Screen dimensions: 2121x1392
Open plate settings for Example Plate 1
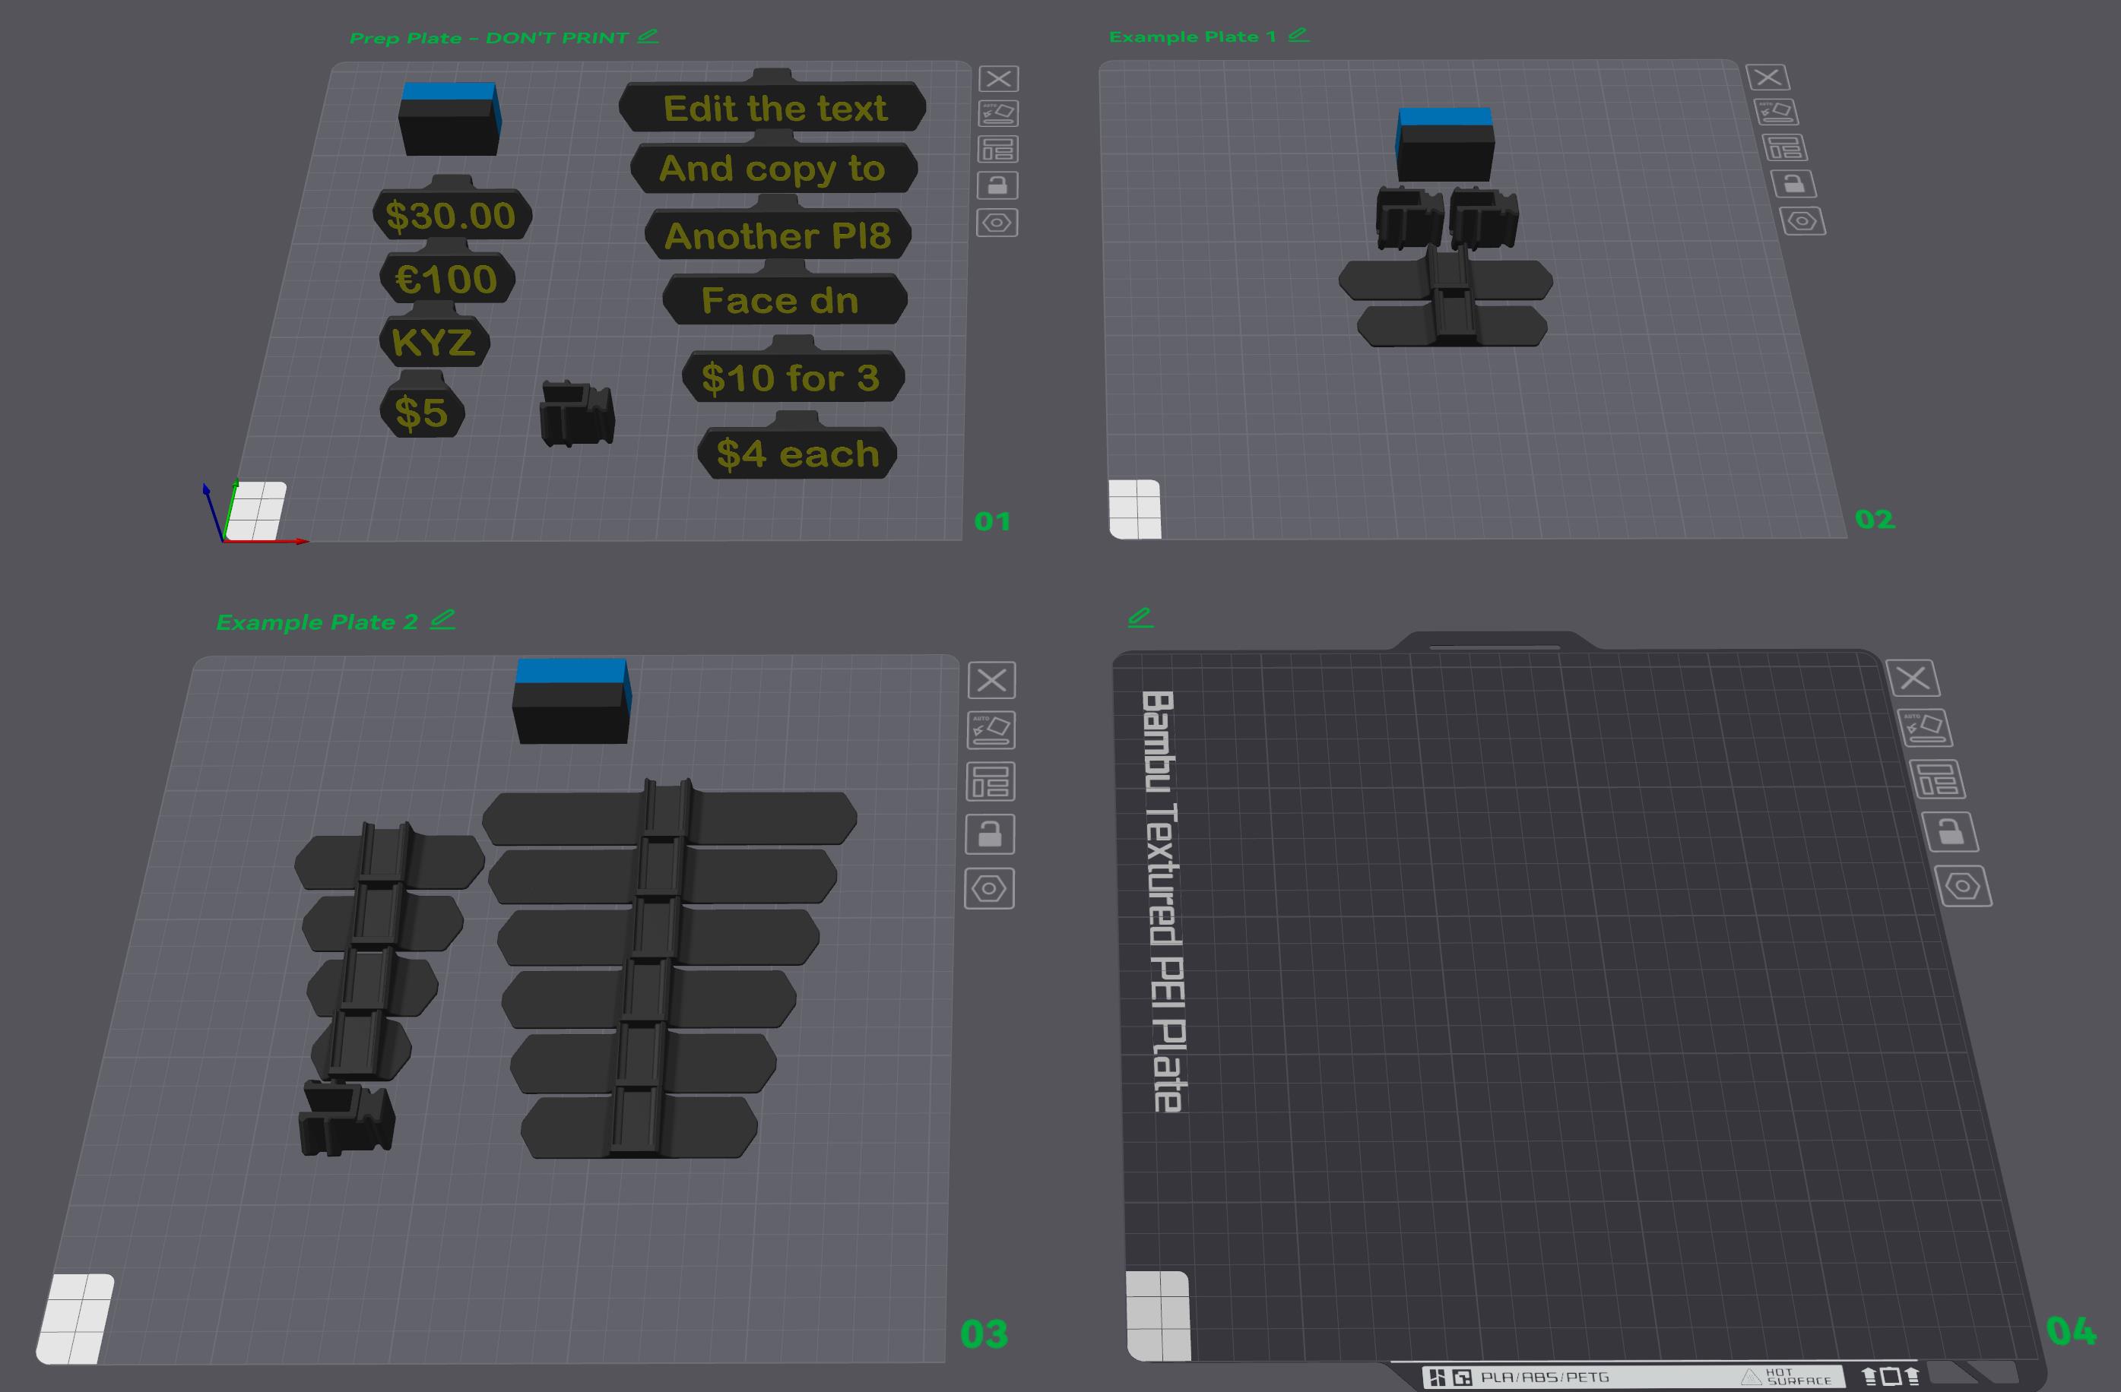pos(1802,221)
